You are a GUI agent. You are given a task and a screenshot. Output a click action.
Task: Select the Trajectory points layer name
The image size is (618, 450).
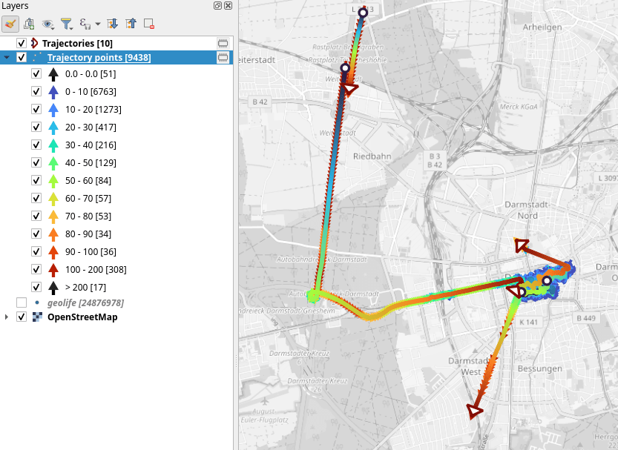[98, 57]
